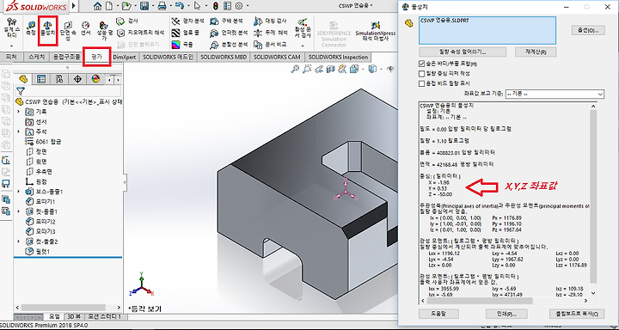The height and width of the screenshot is (330, 619).
Task: Open the Mass Properties (물성치) tool
Action: point(48,29)
